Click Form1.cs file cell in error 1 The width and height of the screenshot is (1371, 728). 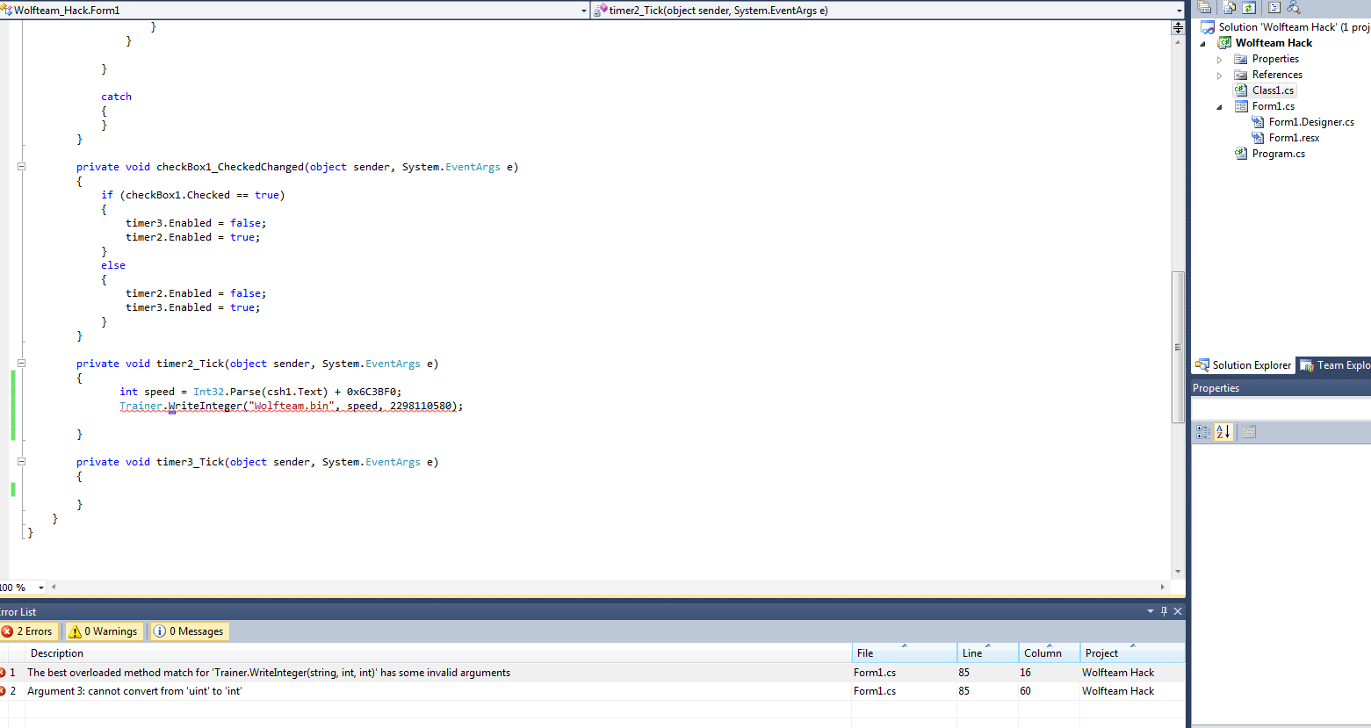875,673
